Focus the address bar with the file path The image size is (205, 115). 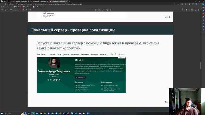pos(92,4)
